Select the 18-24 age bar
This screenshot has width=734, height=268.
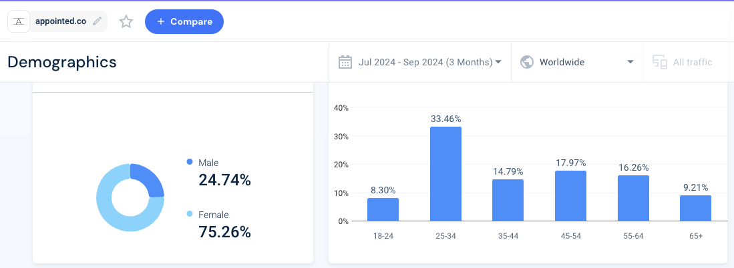tap(383, 209)
